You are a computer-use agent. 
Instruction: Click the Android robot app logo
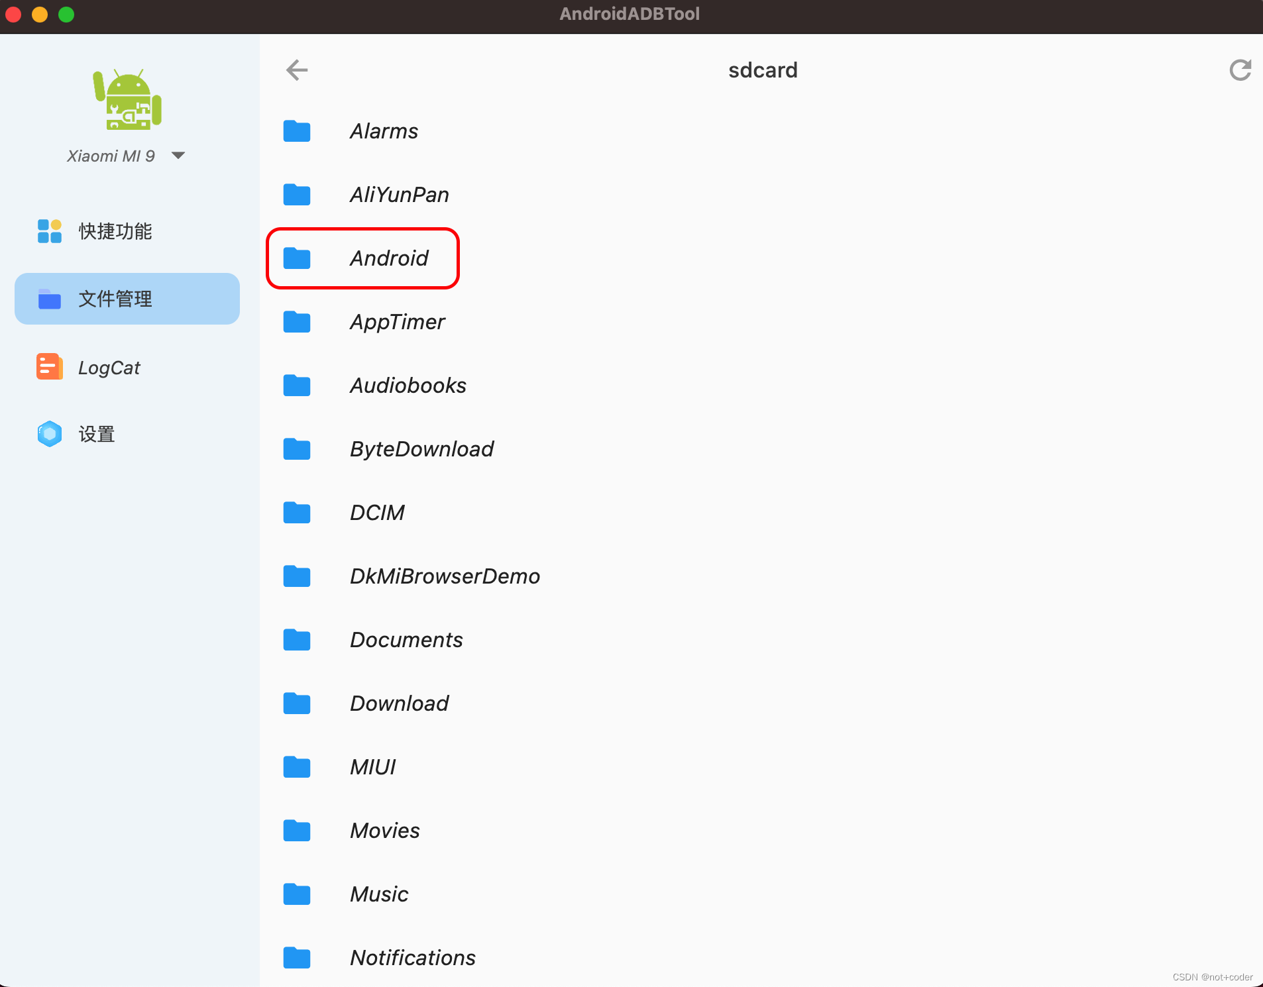coord(127,99)
